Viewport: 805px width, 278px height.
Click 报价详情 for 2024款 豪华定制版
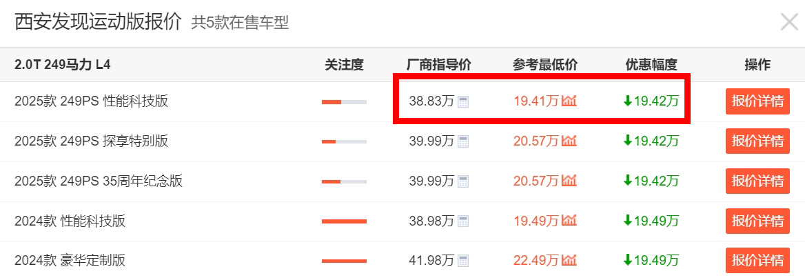point(757,261)
